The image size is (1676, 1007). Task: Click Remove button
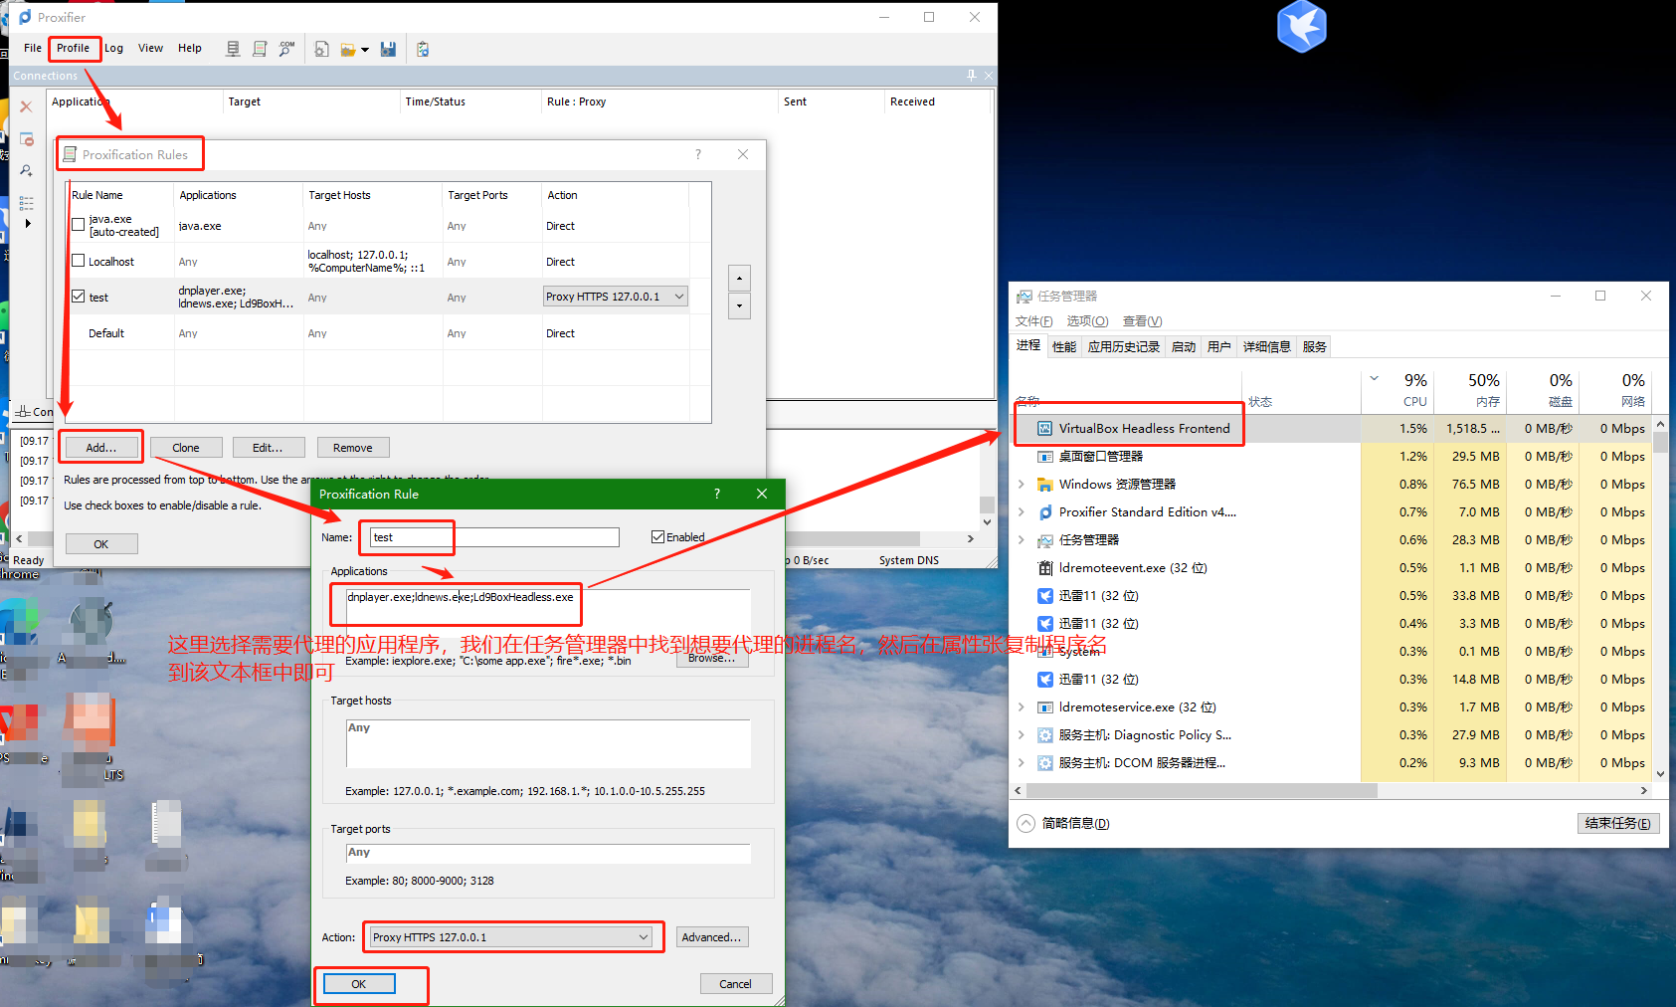click(353, 448)
